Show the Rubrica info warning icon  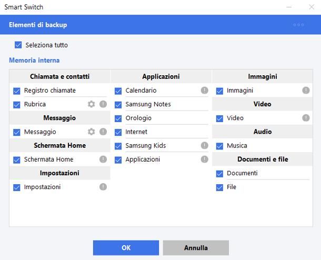[x=103, y=104]
